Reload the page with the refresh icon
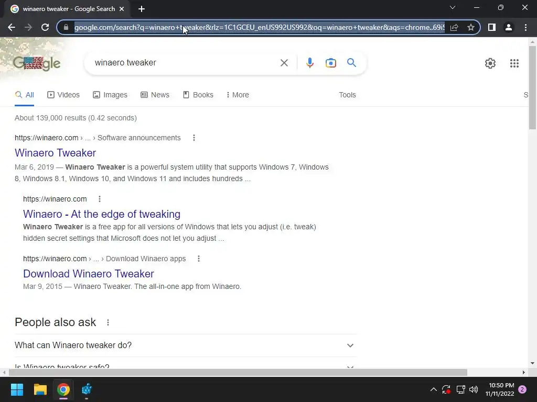Image resolution: width=537 pixels, height=402 pixels. point(45,27)
